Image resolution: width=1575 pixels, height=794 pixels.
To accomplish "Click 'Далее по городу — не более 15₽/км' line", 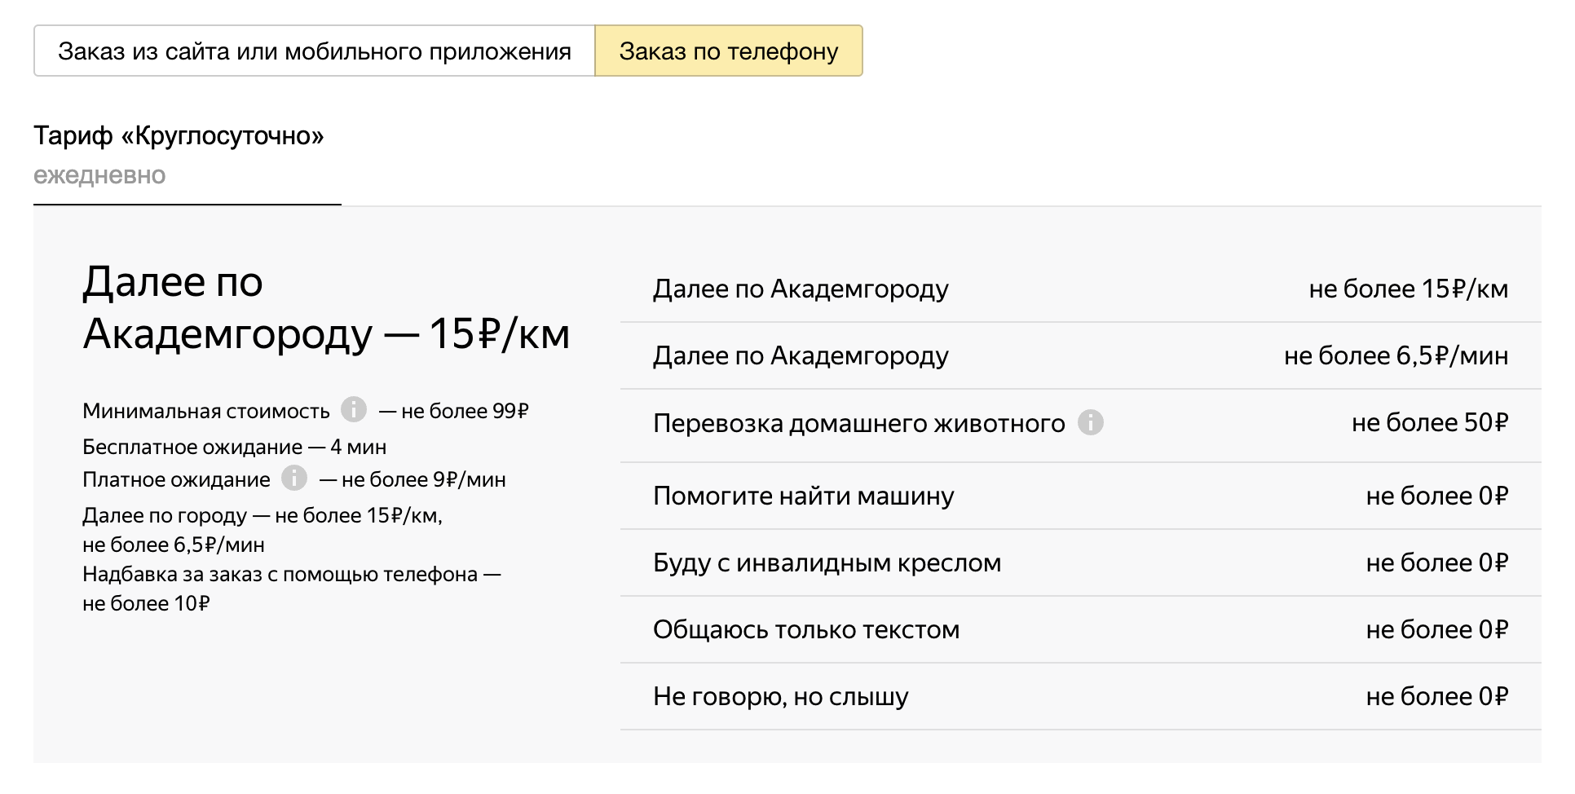I will tap(262, 515).
